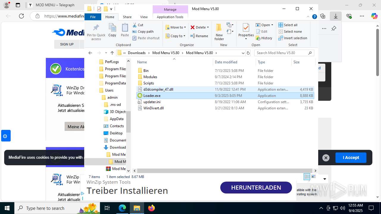
Task: Click the Windows Start button
Action: coord(7,208)
